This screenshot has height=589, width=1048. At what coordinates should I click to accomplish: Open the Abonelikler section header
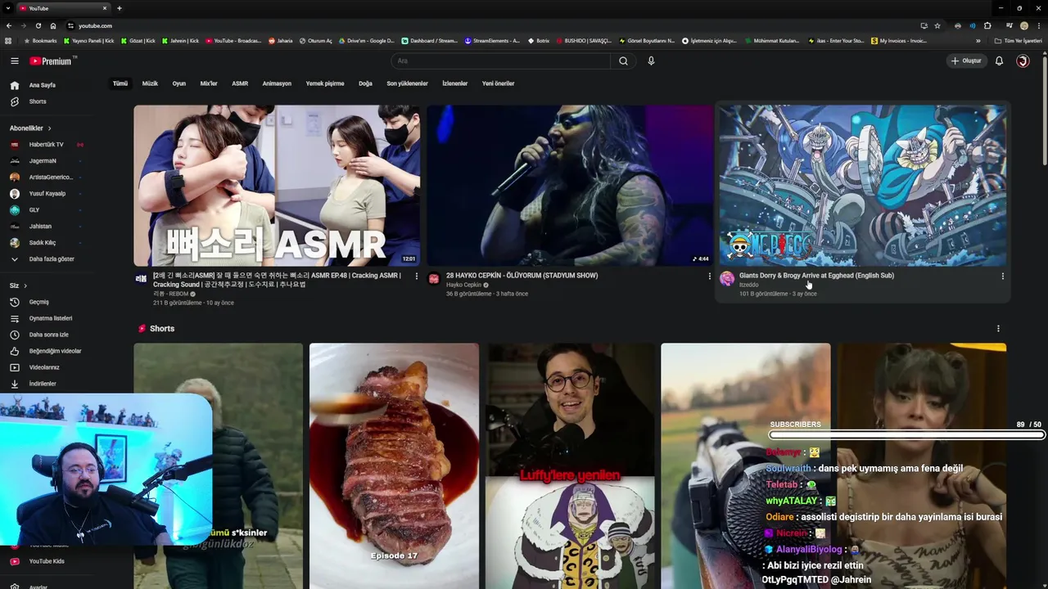tap(30, 128)
